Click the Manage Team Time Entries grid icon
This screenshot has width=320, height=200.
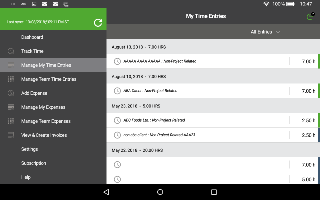coord(10,79)
